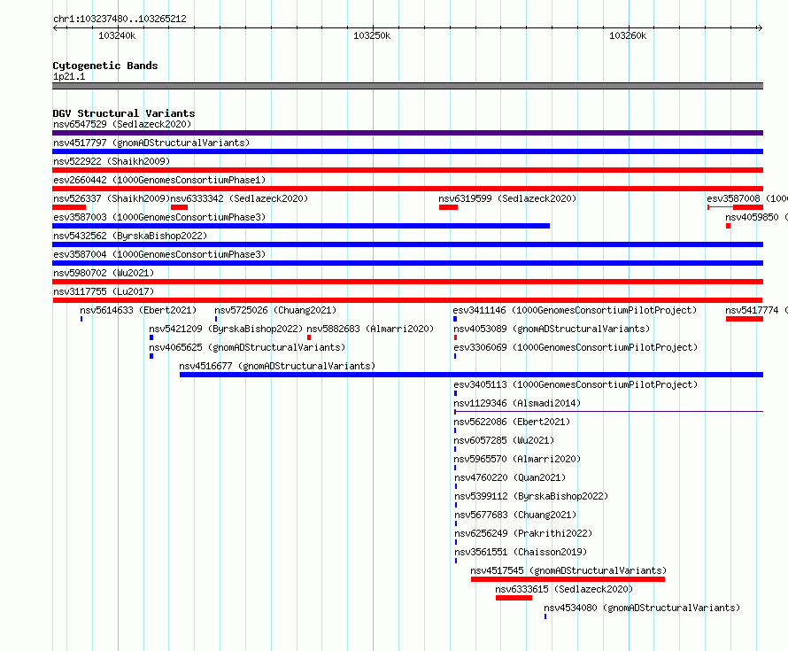Select nsv5725026 (Chuang2021) label
Viewport: 788px width, 651px height.
point(275,310)
